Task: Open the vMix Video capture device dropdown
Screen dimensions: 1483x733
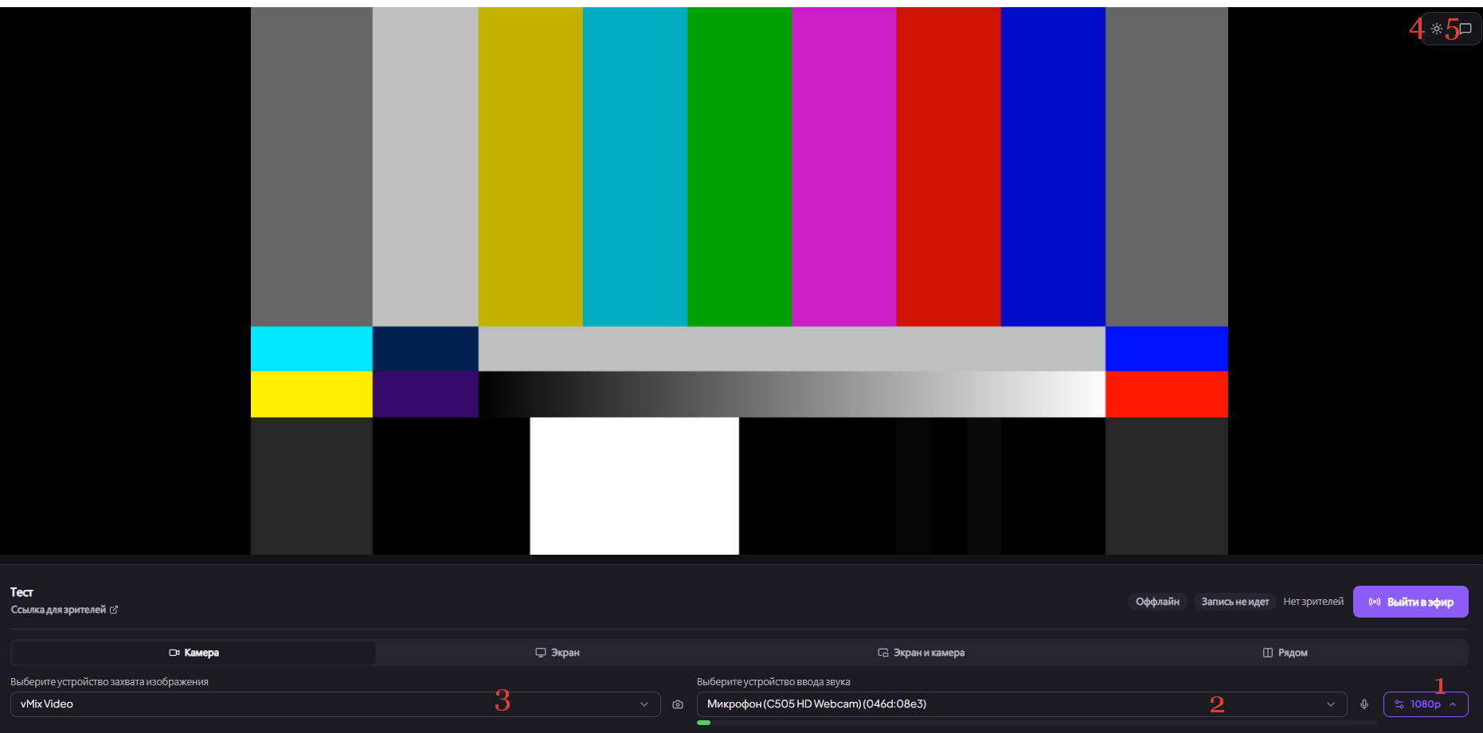Action: 335,704
